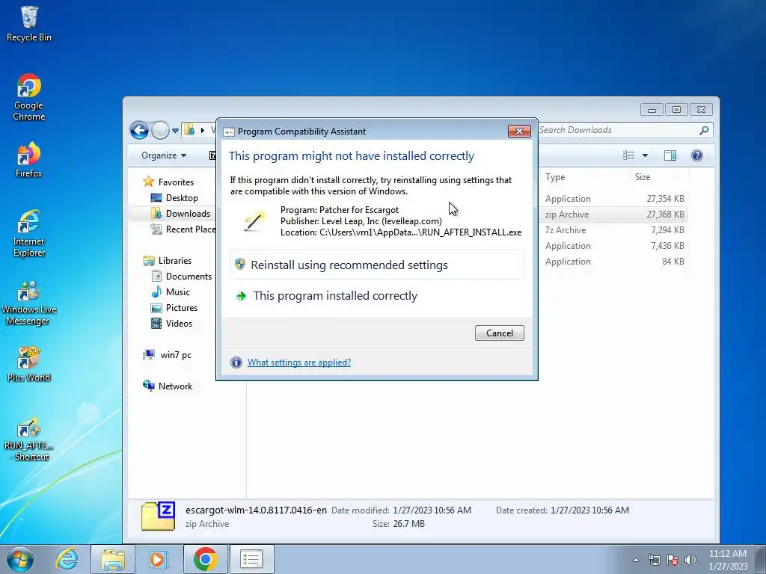This screenshot has width=766, height=574.
Task: Open the Action Center flag icon
Action: (672, 560)
